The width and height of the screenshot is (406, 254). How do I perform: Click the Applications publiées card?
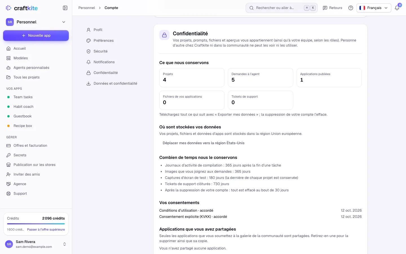329,78
